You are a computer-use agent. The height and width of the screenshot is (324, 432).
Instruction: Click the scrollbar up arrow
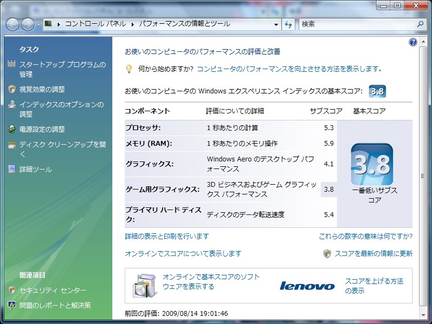click(423, 42)
